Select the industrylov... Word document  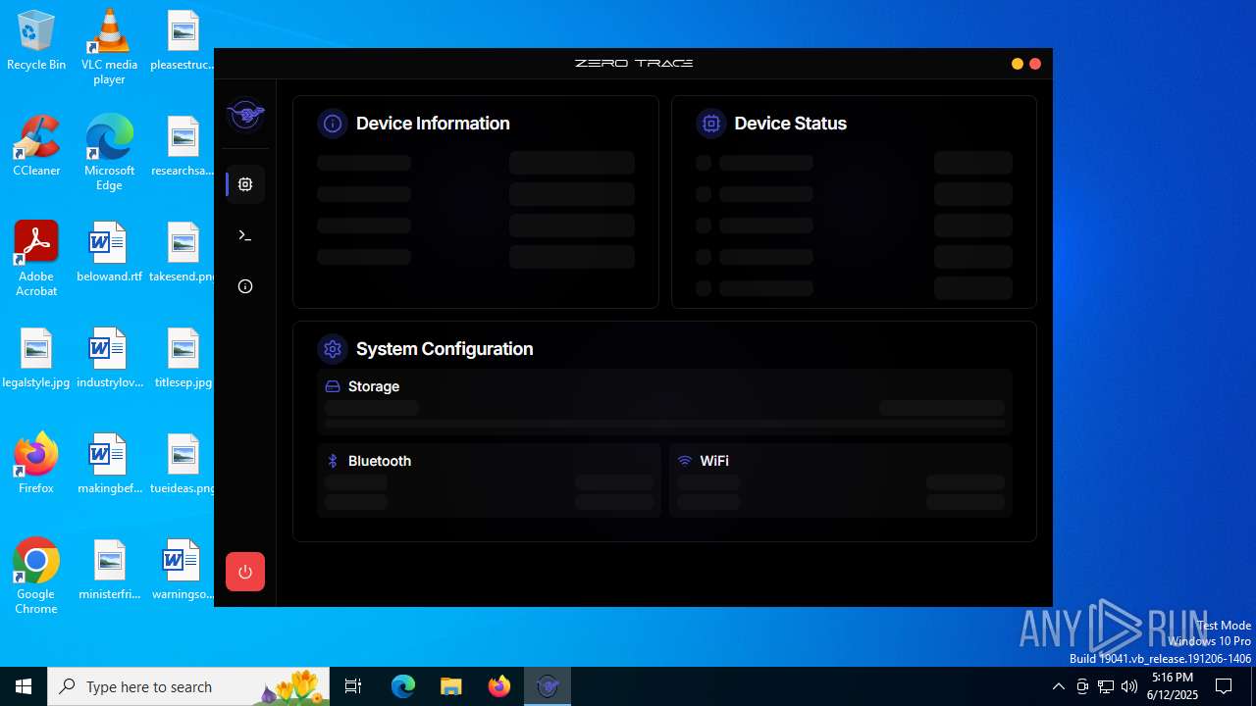point(109,358)
